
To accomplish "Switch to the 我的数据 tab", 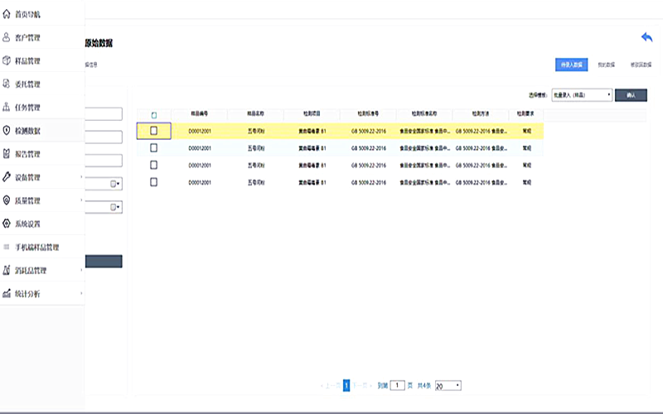I will (606, 64).
